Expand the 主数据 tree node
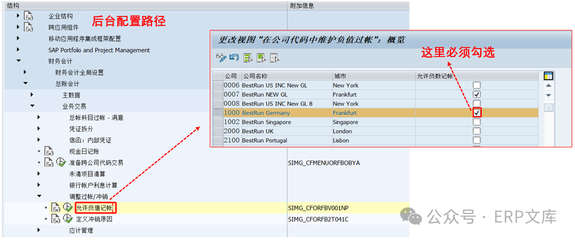This screenshot has width=575, height=240. coord(32,95)
